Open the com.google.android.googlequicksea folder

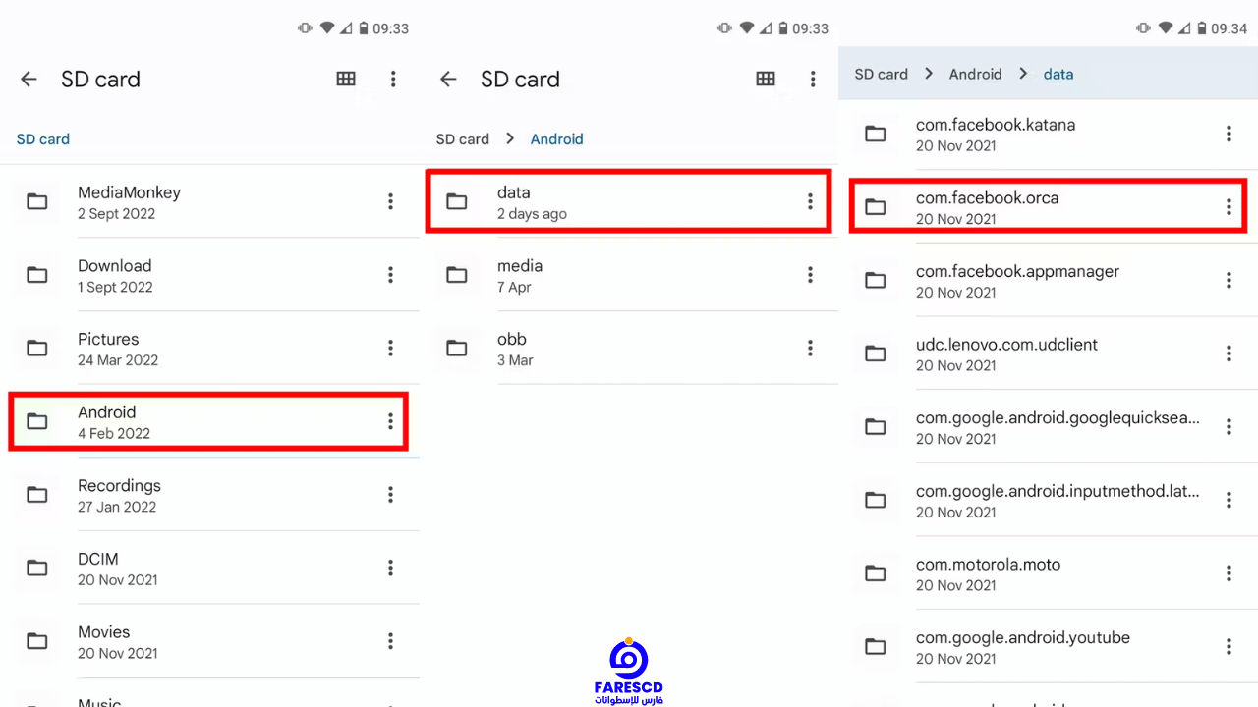click(x=1048, y=426)
